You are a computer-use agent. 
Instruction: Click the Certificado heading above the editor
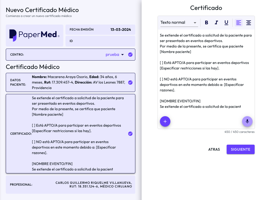tap(206, 8)
